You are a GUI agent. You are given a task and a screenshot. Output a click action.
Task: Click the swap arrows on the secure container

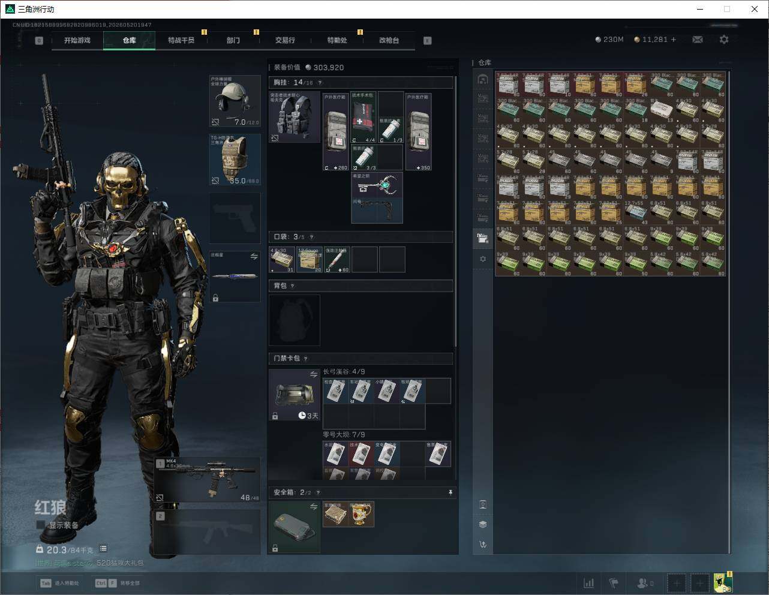point(313,507)
